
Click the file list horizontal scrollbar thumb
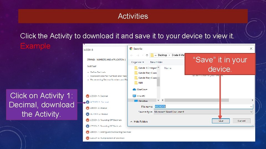click(x=197, y=100)
